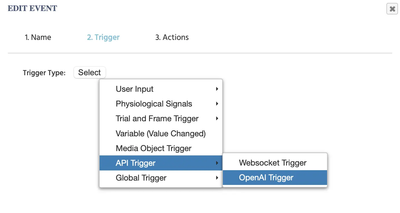Click the API Trigger submenu arrow
This screenshot has height=213, width=400.
(217, 163)
